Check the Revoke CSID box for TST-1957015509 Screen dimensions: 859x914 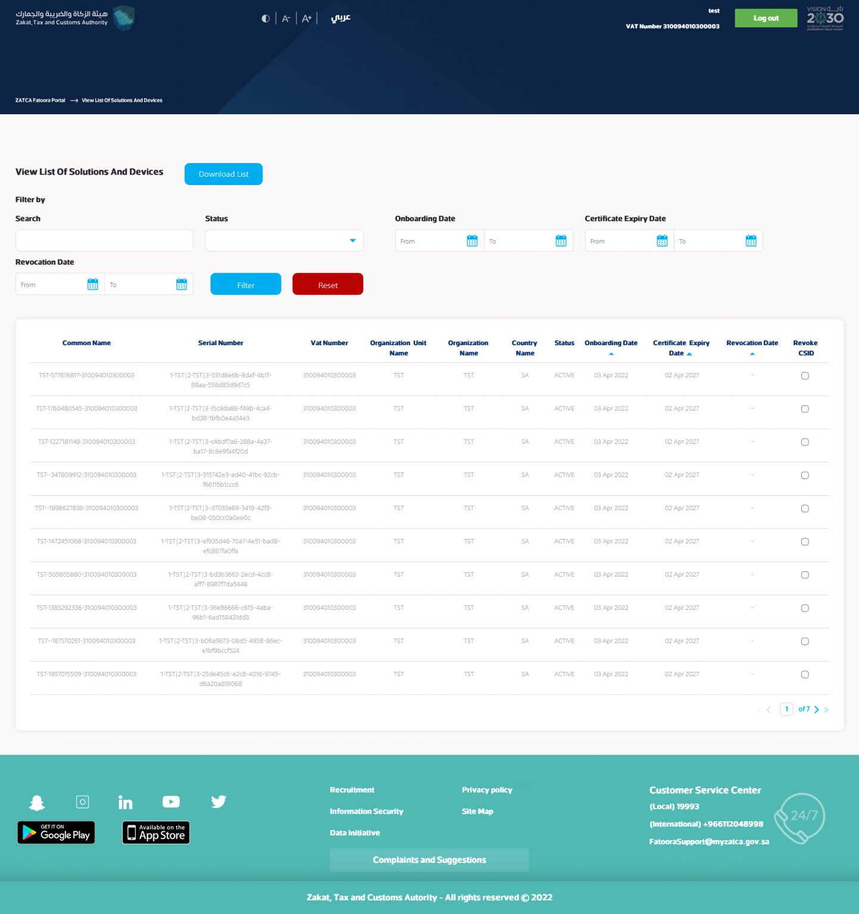(x=805, y=674)
